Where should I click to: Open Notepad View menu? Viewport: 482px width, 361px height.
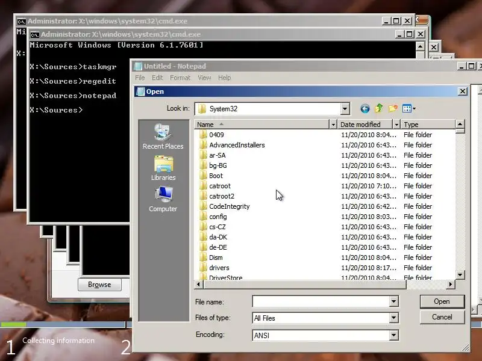[204, 78]
